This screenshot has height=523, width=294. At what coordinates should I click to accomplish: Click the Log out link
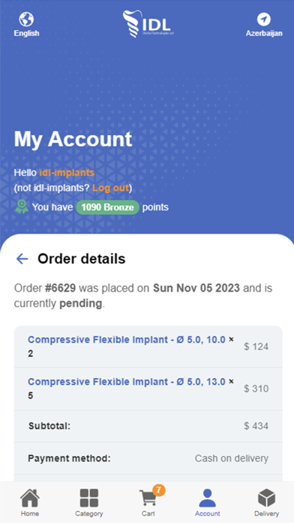pos(110,188)
